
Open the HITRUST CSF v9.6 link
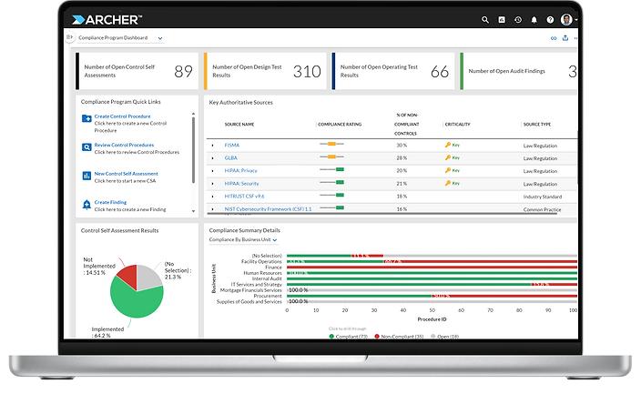coord(244,196)
